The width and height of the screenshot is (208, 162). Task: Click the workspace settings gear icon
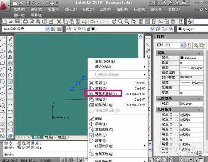[x=53, y=29]
